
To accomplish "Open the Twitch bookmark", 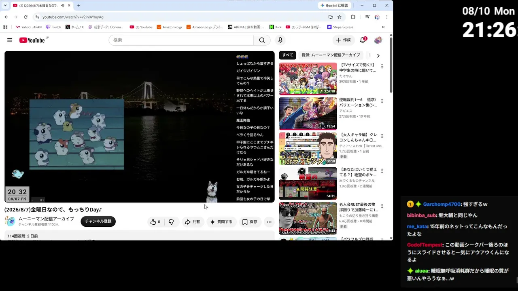I will pyautogui.click(x=54, y=27).
